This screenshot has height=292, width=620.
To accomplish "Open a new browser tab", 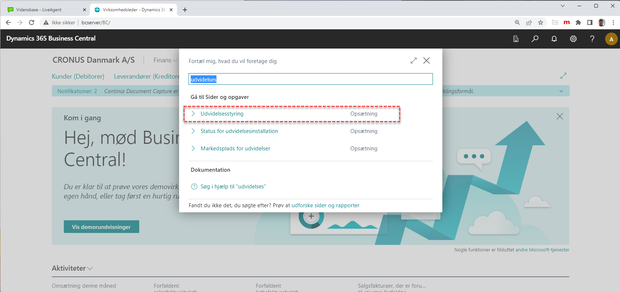I will click(x=185, y=10).
